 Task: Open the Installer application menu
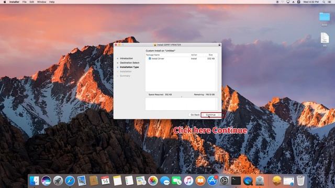point(14,2)
